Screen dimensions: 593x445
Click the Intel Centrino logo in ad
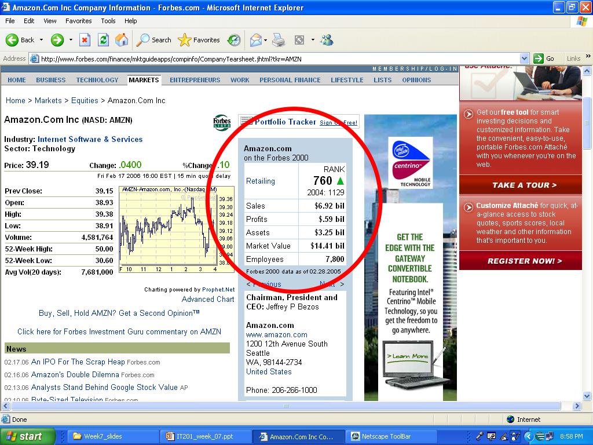[x=411, y=163]
